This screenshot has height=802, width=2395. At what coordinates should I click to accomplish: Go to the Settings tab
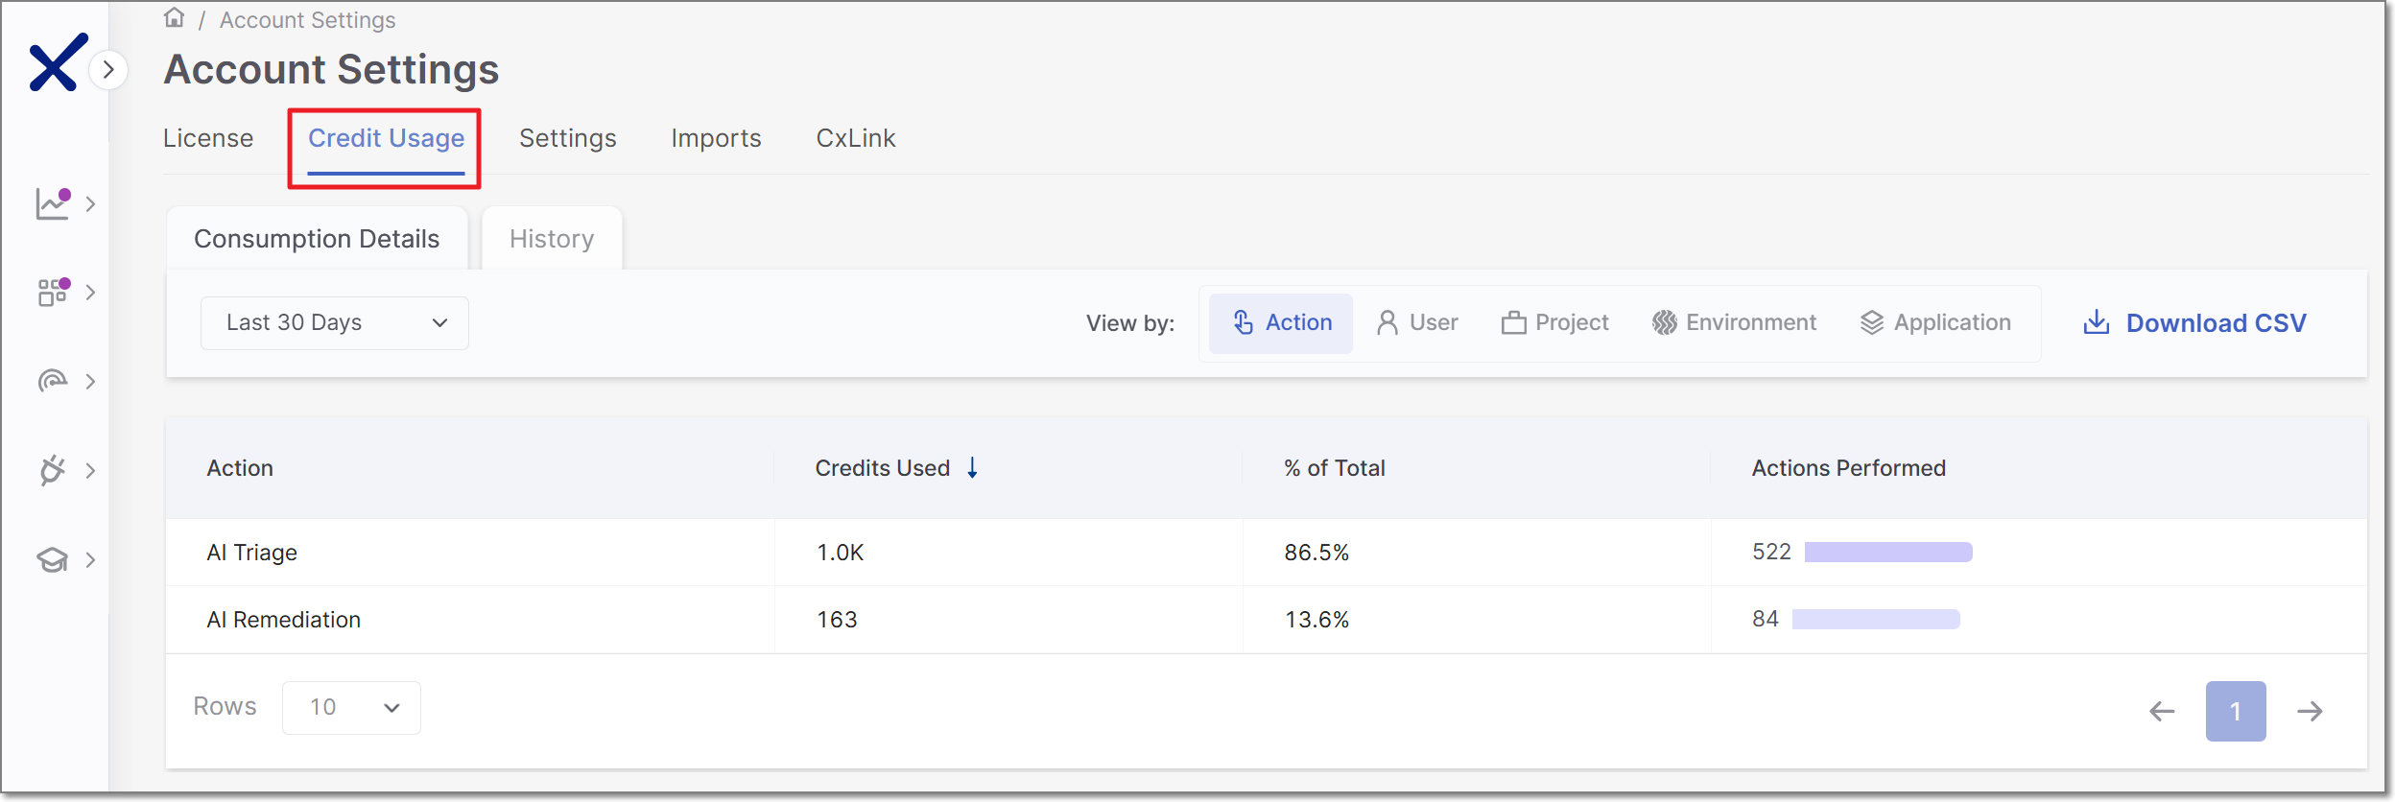[x=568, y=138]
